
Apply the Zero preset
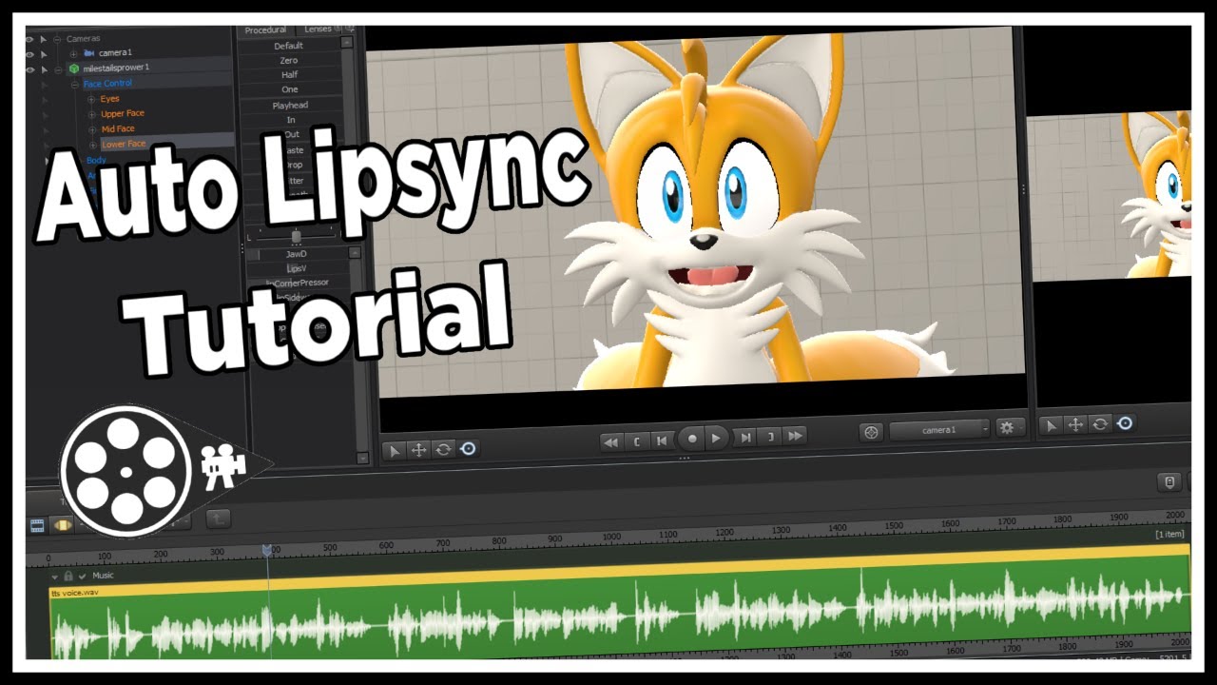click(289, 60)
